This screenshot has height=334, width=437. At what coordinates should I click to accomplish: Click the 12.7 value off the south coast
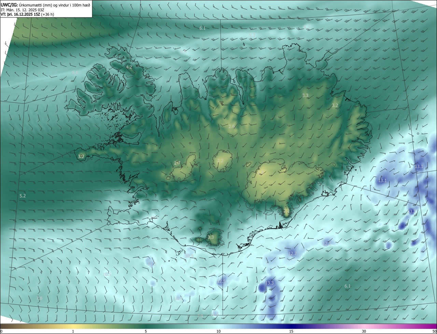click(293, 253)
